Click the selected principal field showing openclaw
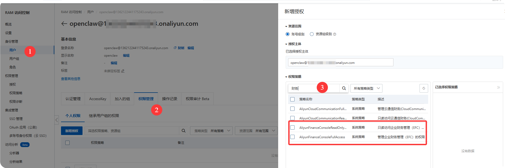Viewport: 505px width, 168px height. click(341, 62)
